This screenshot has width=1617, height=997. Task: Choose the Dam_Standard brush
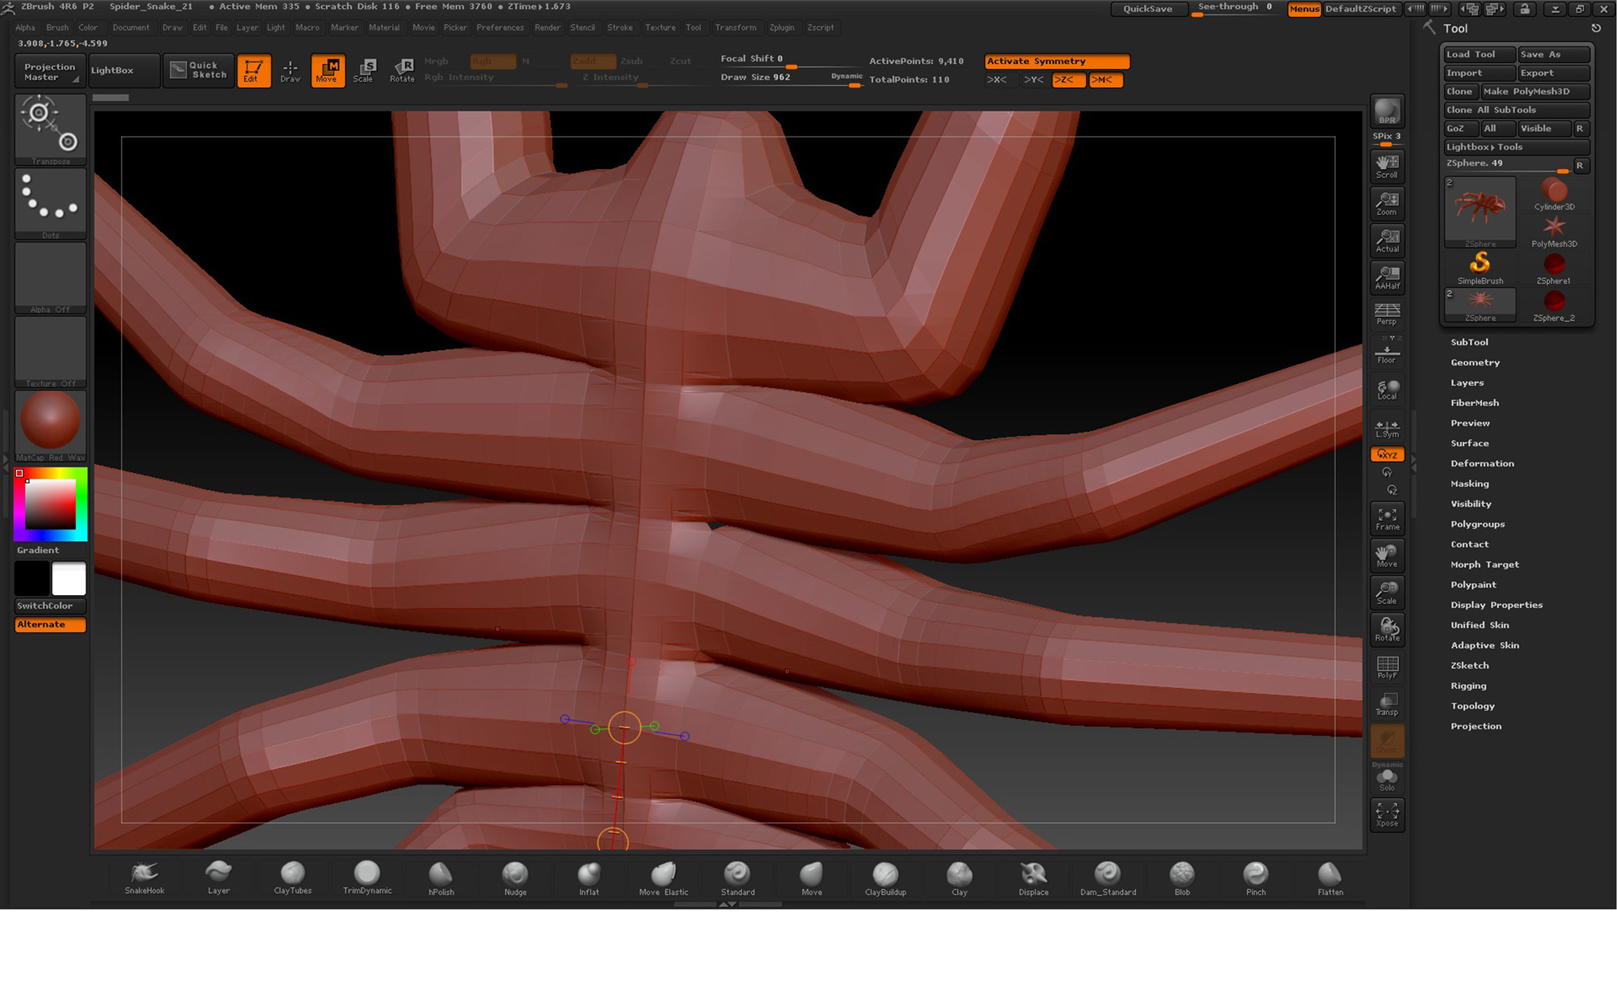pos(1108,877)
